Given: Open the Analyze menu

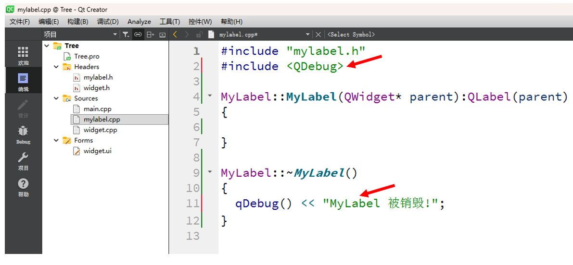Looking at the screenshot, I should (139, 22).
